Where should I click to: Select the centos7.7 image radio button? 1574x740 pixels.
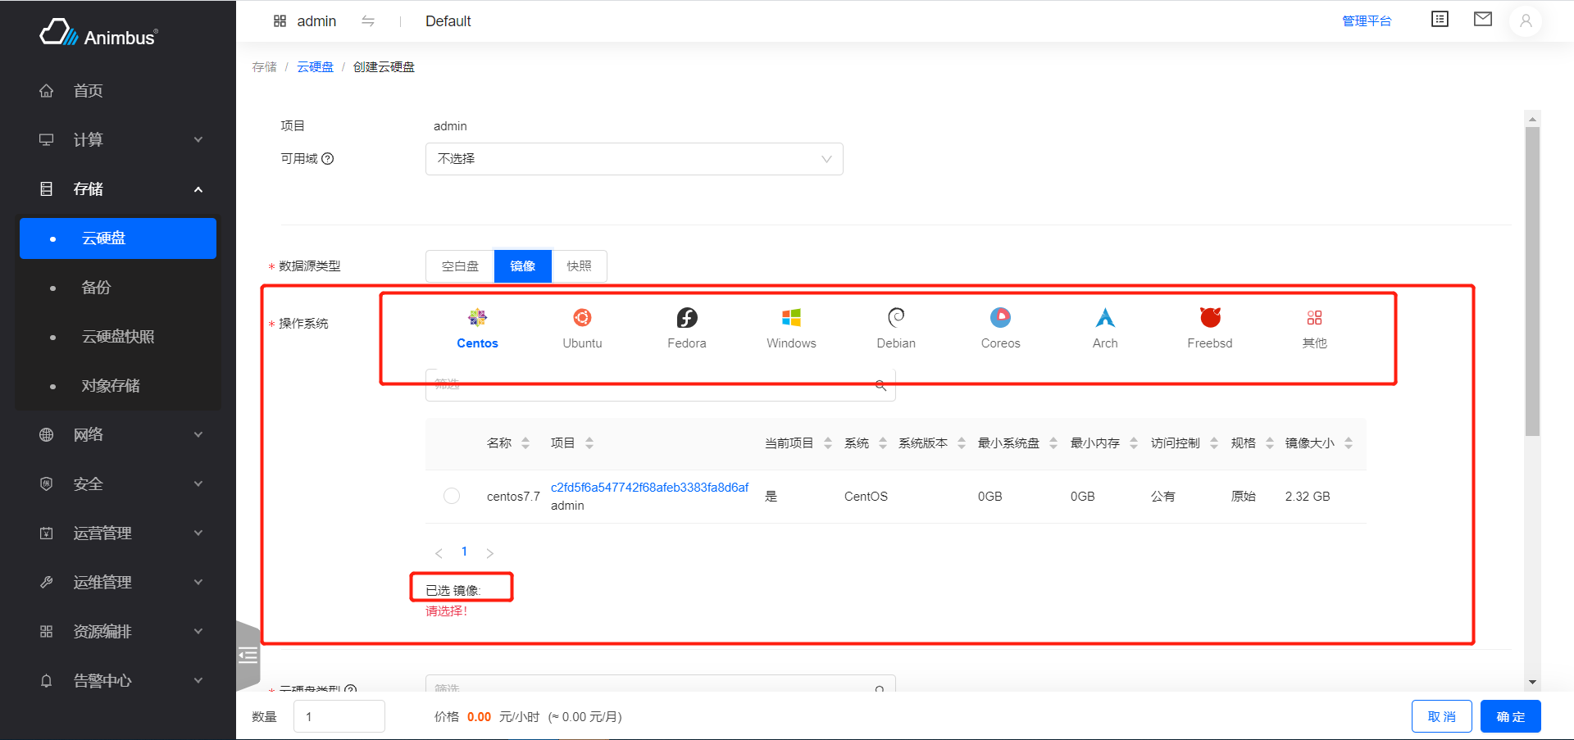tap(451, 495)
